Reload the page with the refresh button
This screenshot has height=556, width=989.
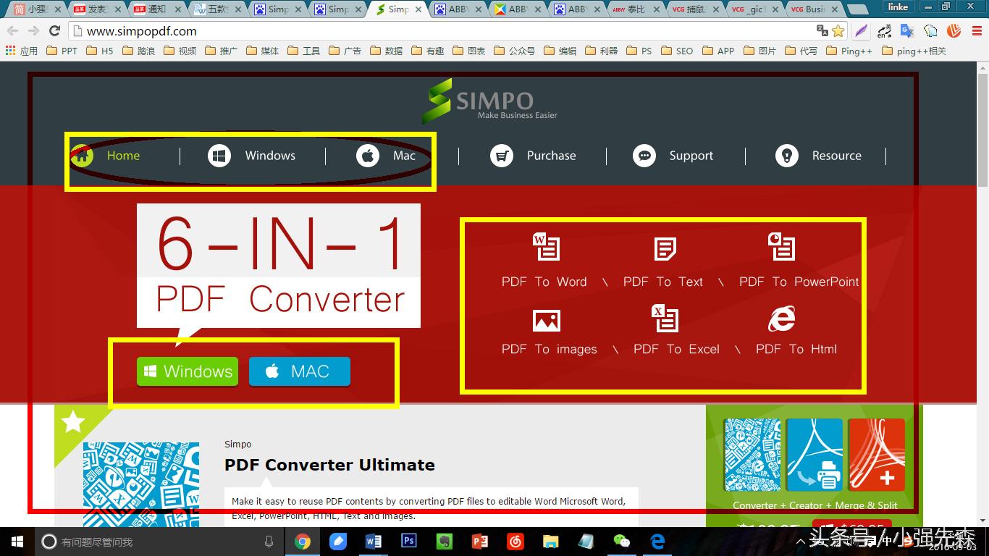54,31
